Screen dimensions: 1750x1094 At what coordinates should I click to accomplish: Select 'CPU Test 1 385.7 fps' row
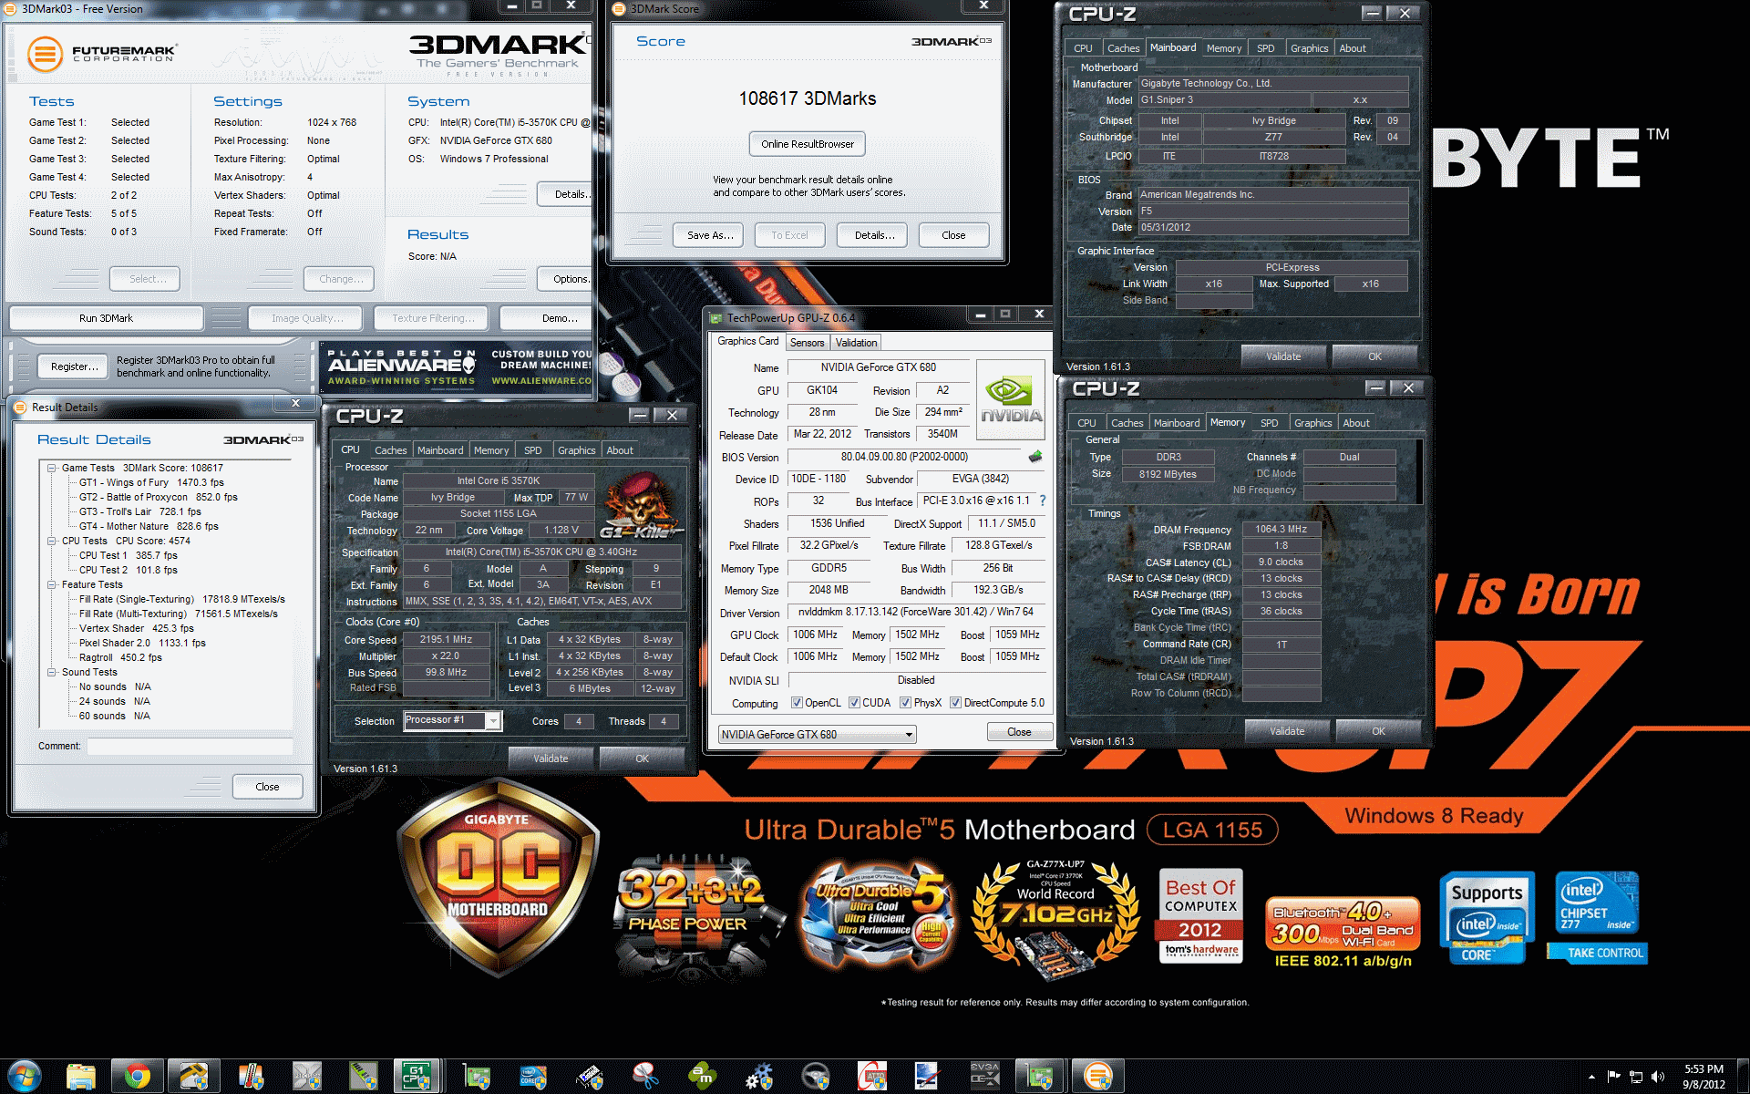point(128,555)
